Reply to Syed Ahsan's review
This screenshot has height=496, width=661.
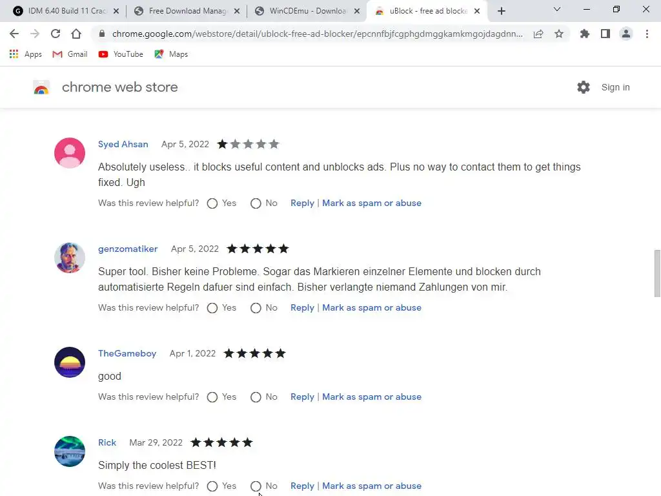click(x=302, y=203)
